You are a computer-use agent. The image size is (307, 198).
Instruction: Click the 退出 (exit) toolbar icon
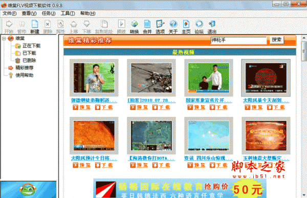[212, 27]
